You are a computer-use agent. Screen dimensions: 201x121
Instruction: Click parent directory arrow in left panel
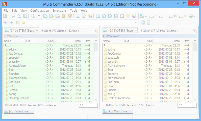[7, 45]
